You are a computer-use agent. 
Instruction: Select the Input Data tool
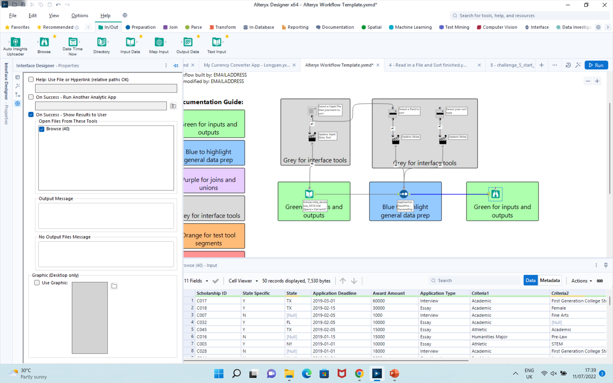(130, 46)
